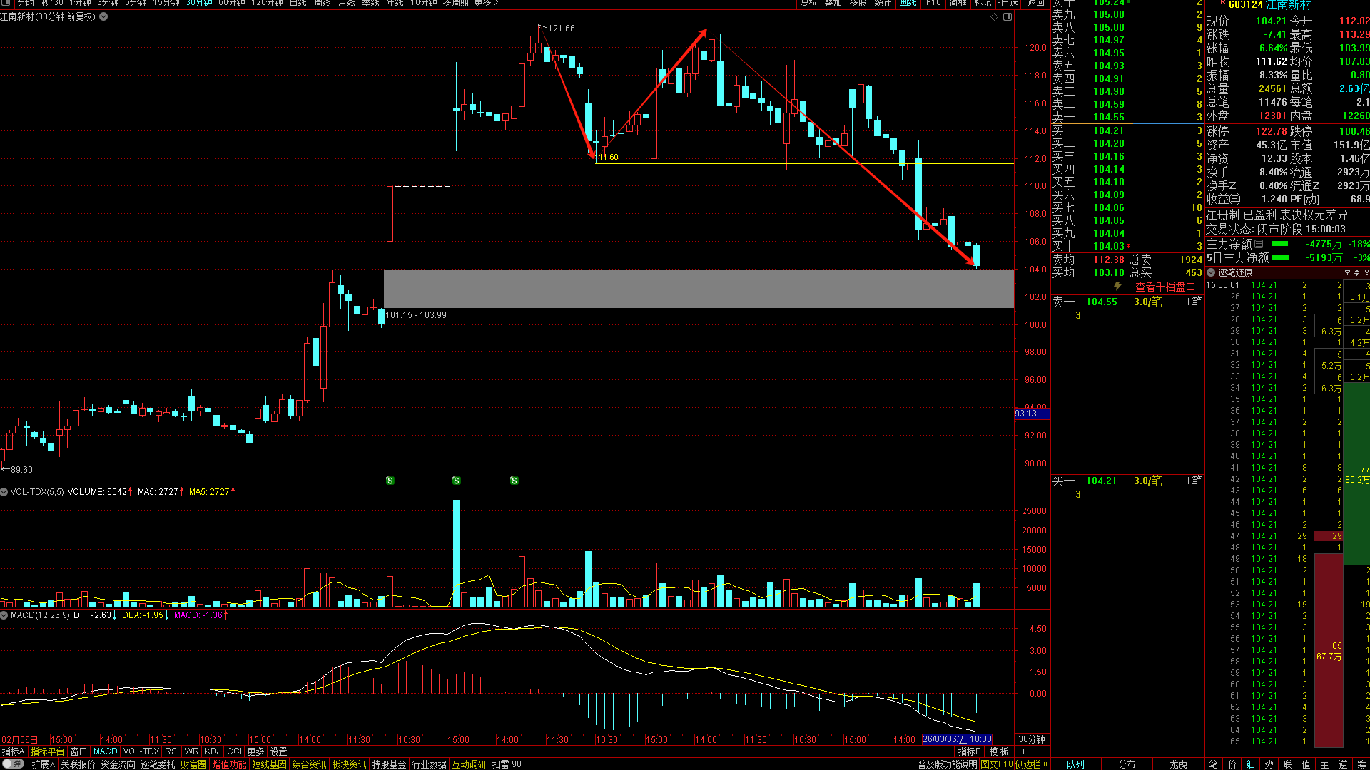Open the question mark help in 逐笔还原 header

point(1366,272)
